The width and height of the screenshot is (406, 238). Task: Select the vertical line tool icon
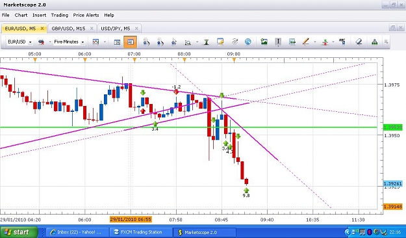pos(278,42)
